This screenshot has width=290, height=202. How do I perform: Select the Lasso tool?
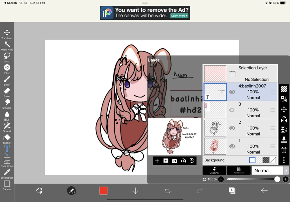coord(7,58)
